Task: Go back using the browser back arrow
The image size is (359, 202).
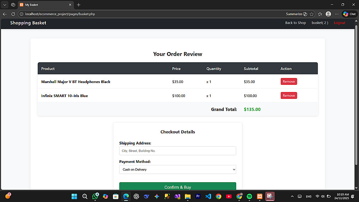Action: [5, 14]
